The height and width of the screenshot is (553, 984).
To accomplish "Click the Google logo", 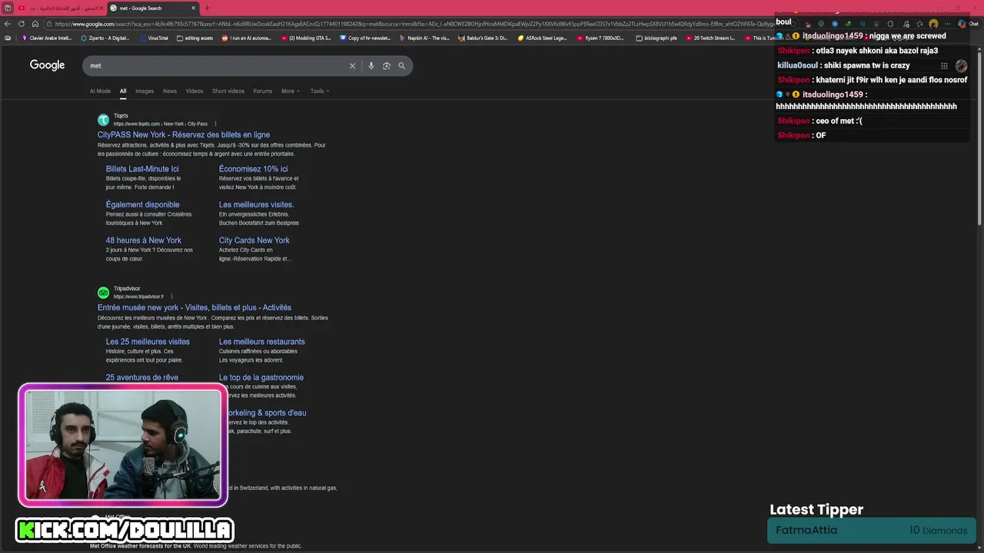I will 47,65.
